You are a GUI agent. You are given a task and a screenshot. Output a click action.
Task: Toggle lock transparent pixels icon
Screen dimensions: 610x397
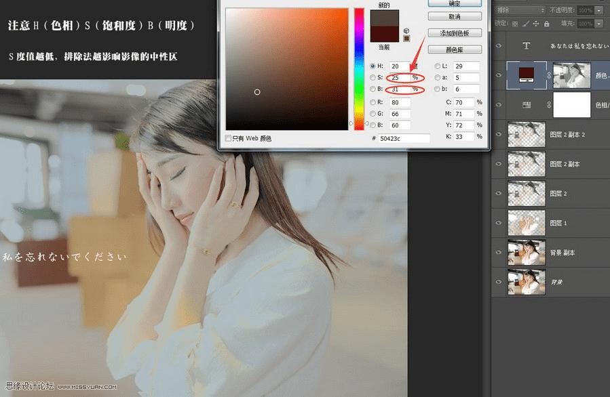click(514, 24)
